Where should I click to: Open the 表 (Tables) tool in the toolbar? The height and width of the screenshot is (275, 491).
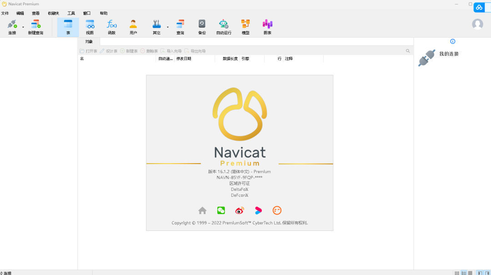[x=68, y=26]
